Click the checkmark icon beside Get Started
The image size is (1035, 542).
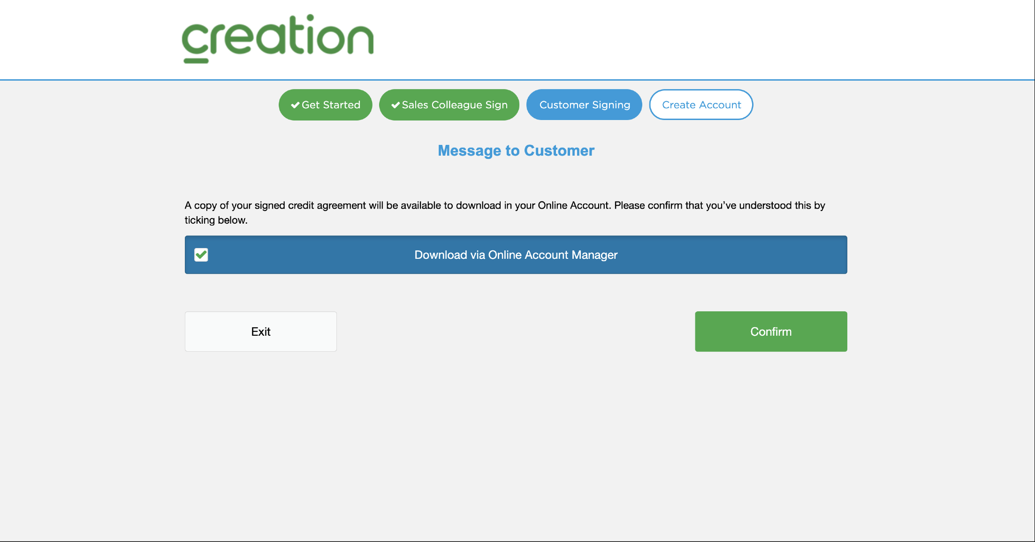coord(295,105)
